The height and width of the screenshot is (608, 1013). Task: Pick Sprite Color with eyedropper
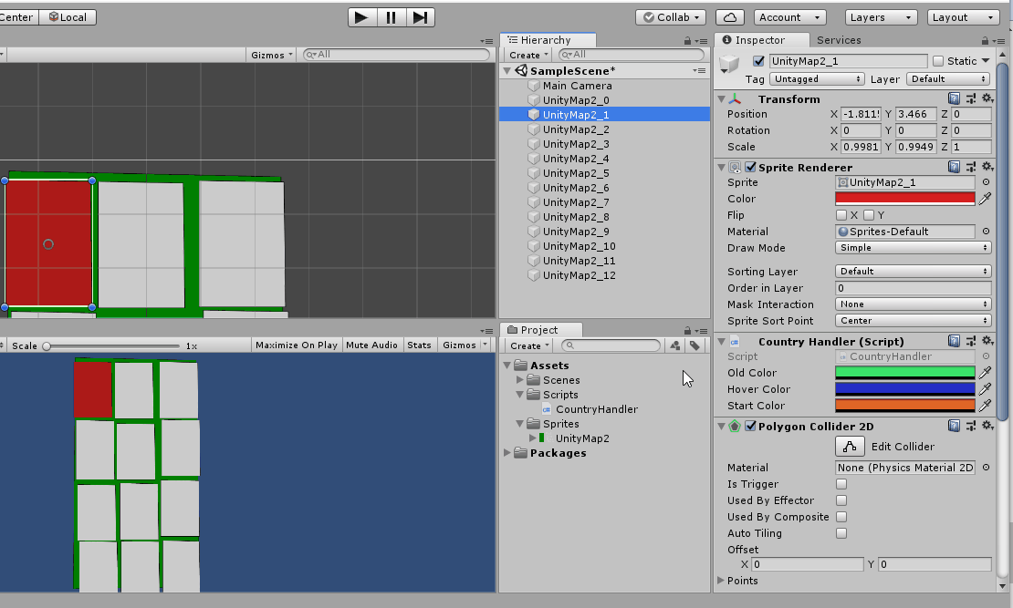click(x=985, y=199)
